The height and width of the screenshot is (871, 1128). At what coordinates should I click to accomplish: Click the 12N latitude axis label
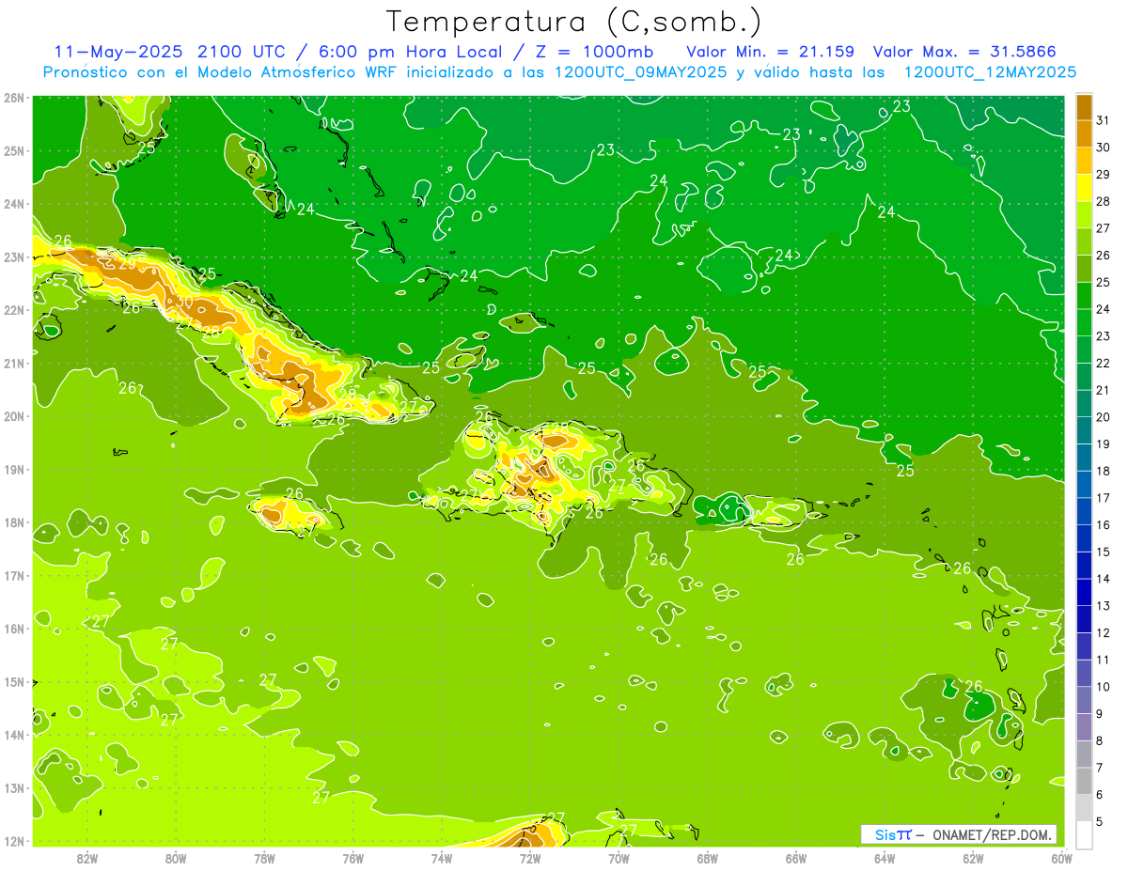click(13, 841)
